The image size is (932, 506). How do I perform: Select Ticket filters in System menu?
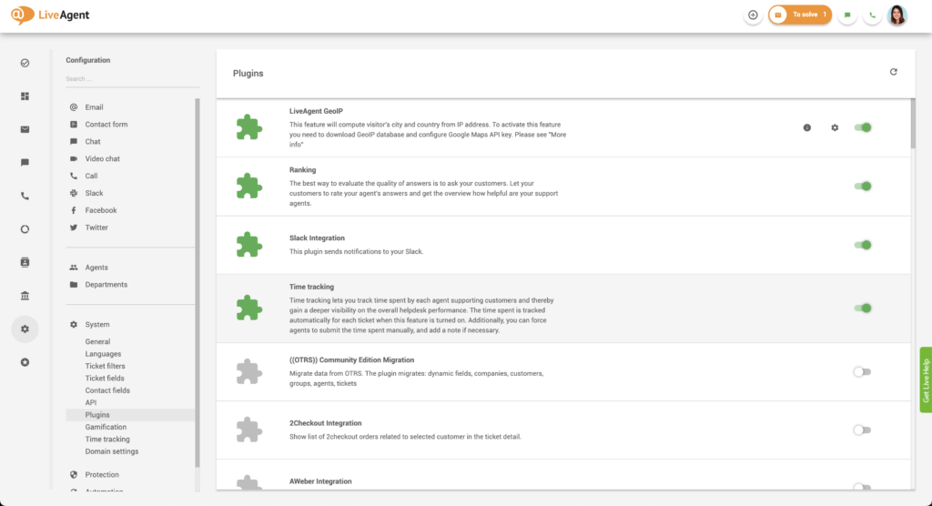tap(106, 366)
